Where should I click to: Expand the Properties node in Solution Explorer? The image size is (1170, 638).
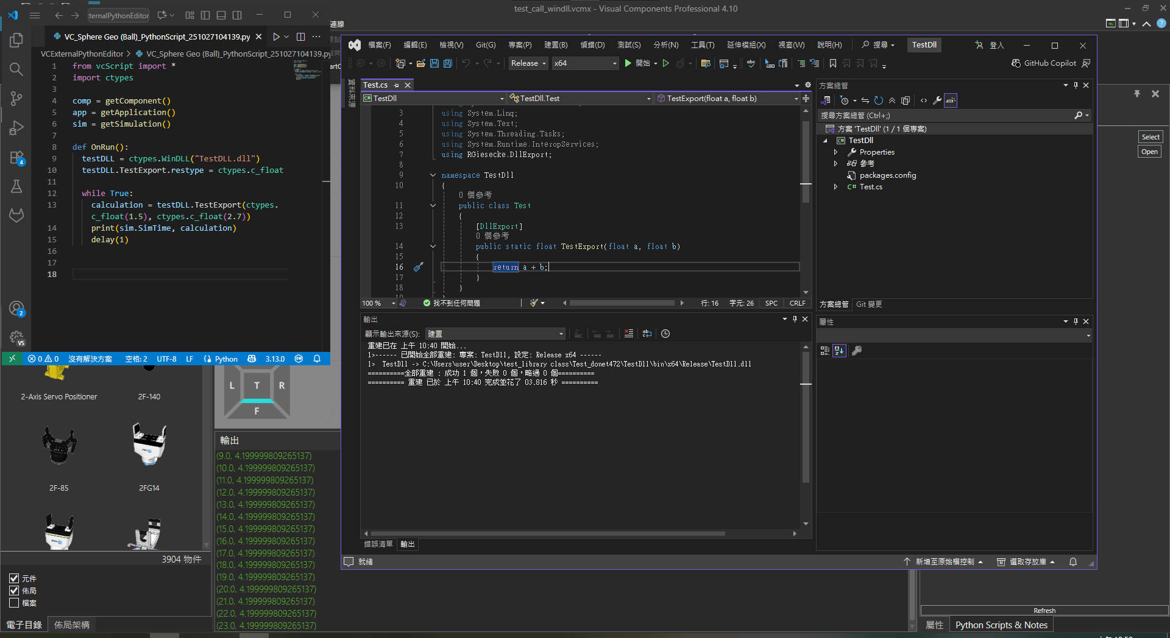[x=835, y=152]
